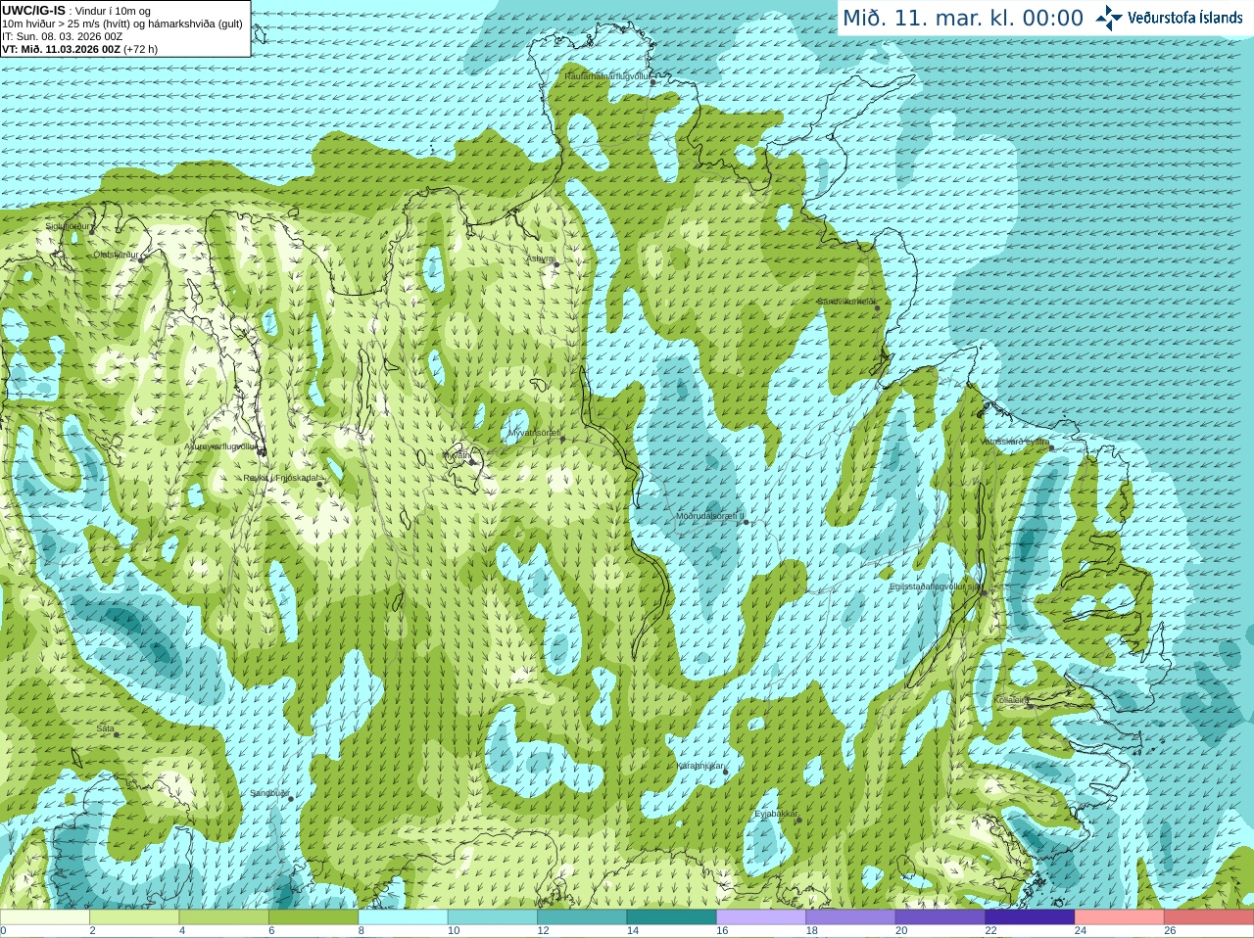Select the Mývatnsöræfi station label
This screenshot has height=938, width=1254.
[x=534, y=432]
